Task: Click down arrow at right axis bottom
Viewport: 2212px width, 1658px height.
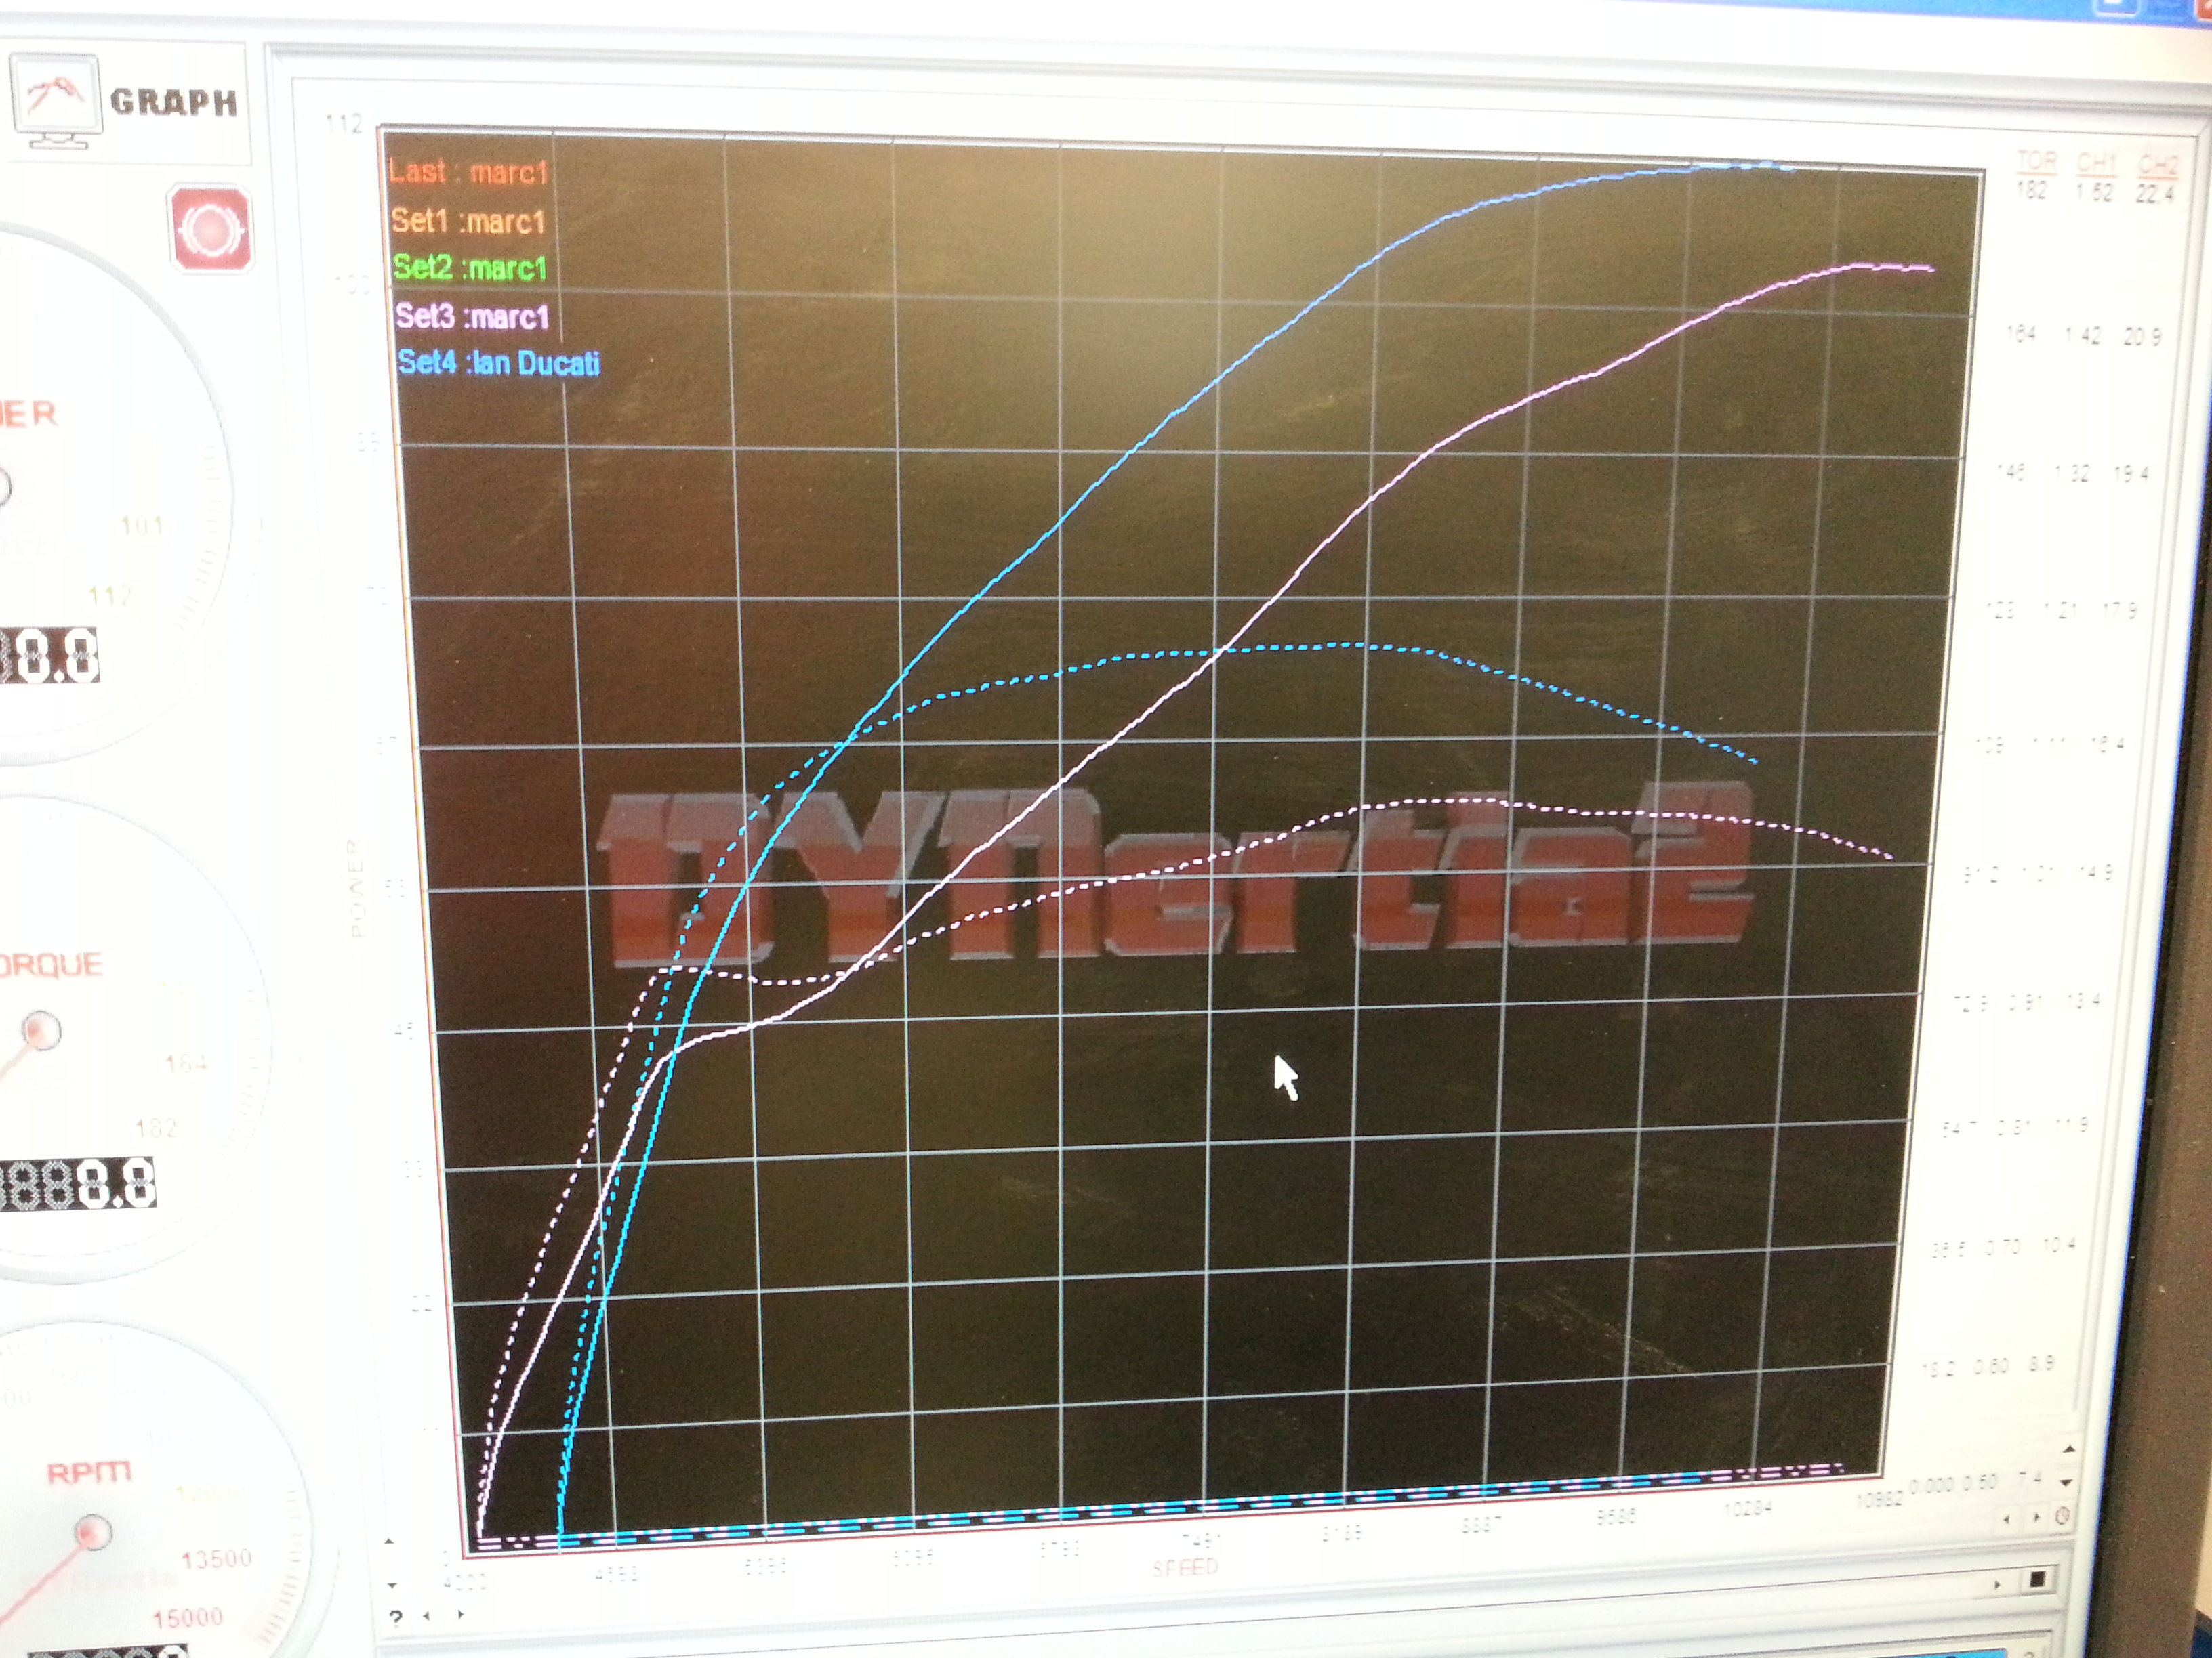Action: [2067, 1483]
